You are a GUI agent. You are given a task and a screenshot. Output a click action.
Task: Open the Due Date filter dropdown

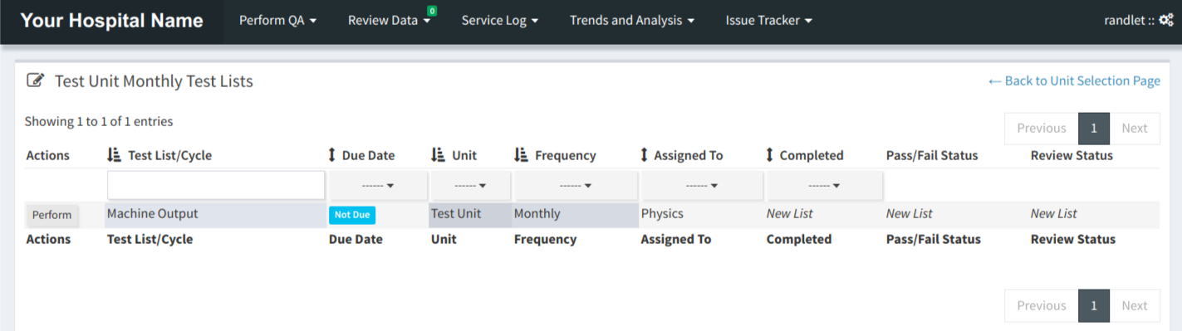(x=379, y=186)
